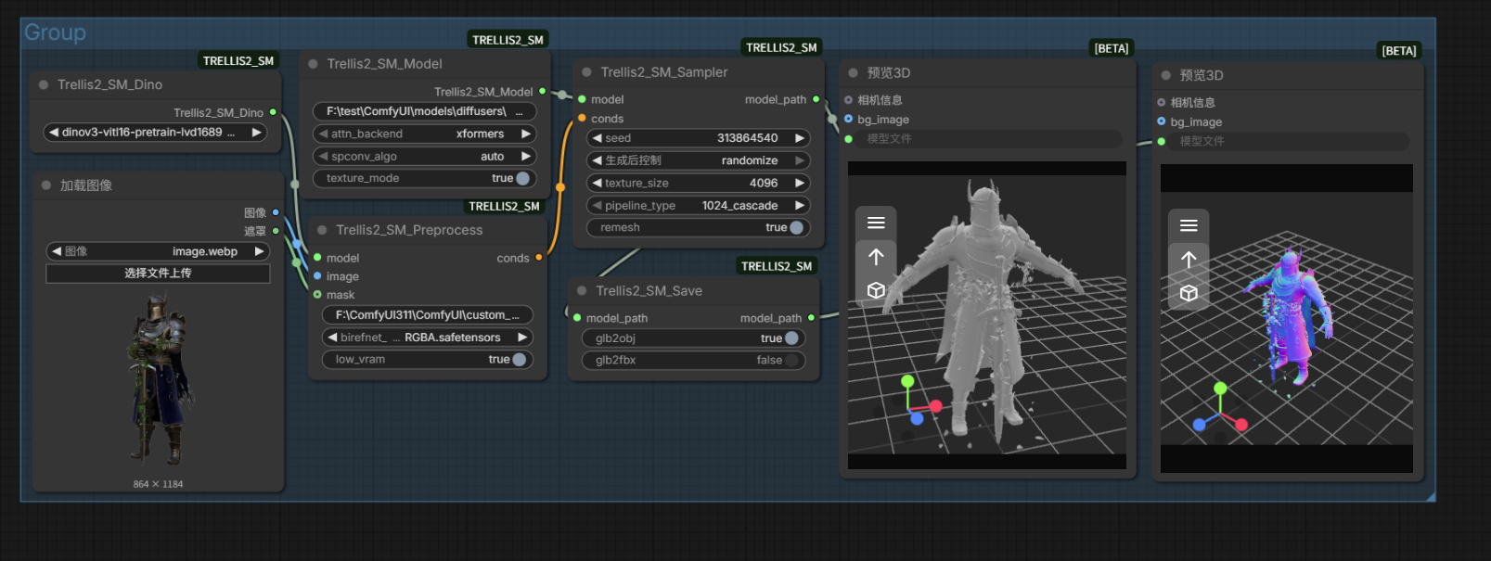
Task: Open pipeline_type 1024_cascade selector
Action: coord(699,205)
